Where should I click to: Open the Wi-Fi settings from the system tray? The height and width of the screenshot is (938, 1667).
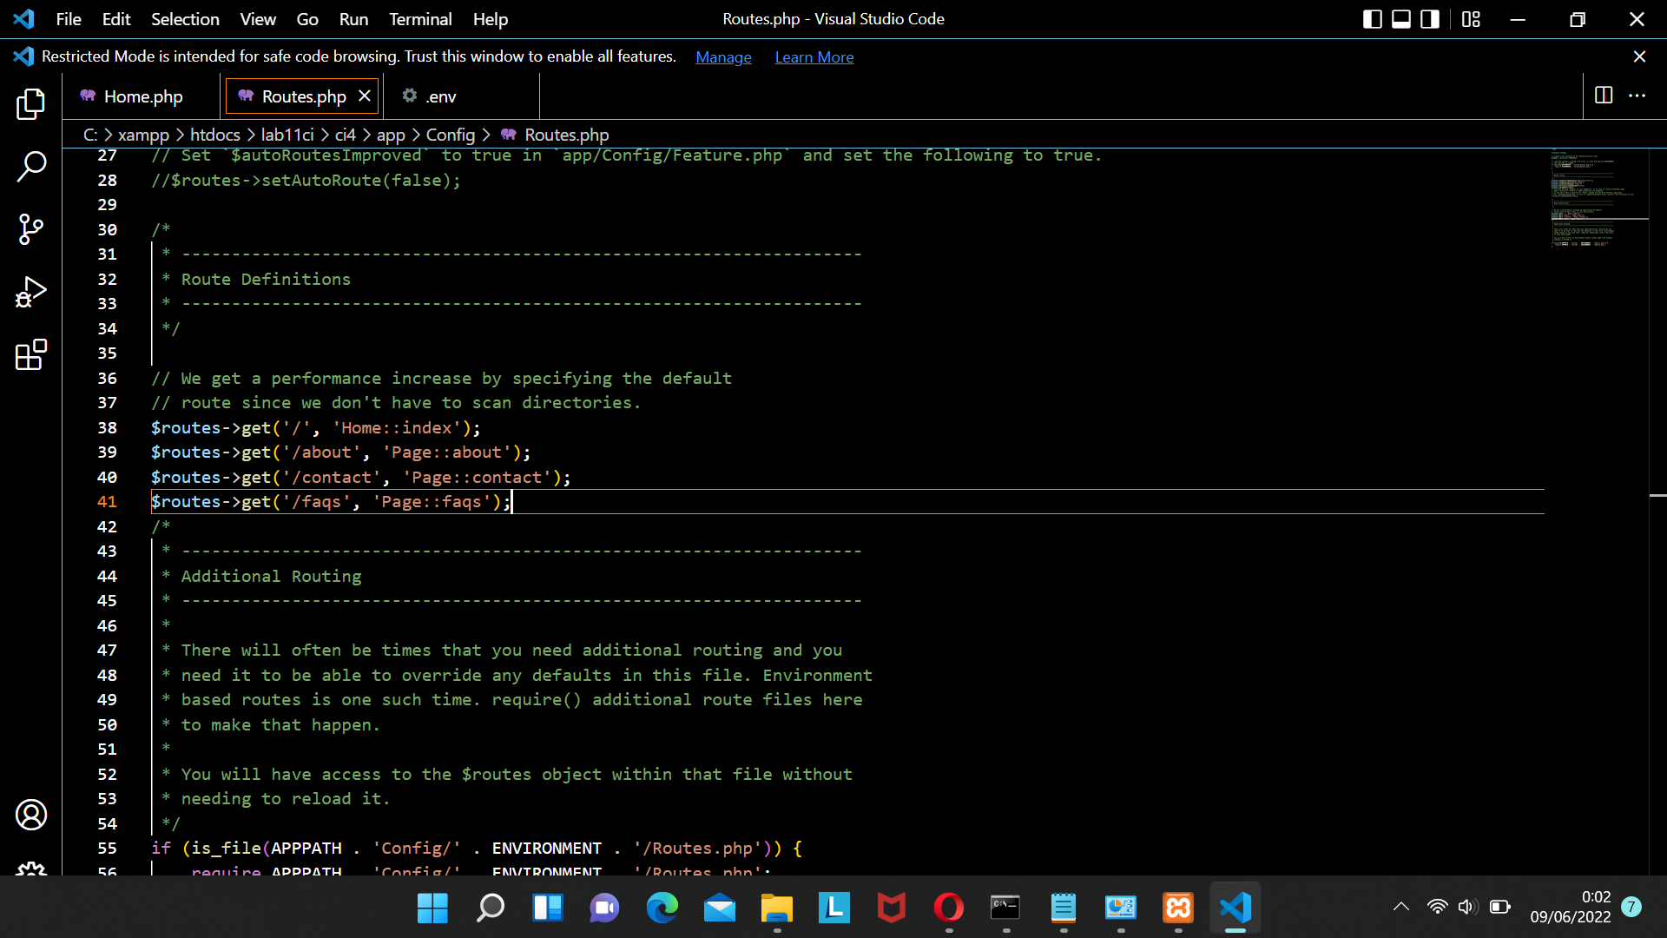[x=1437, y=907]
